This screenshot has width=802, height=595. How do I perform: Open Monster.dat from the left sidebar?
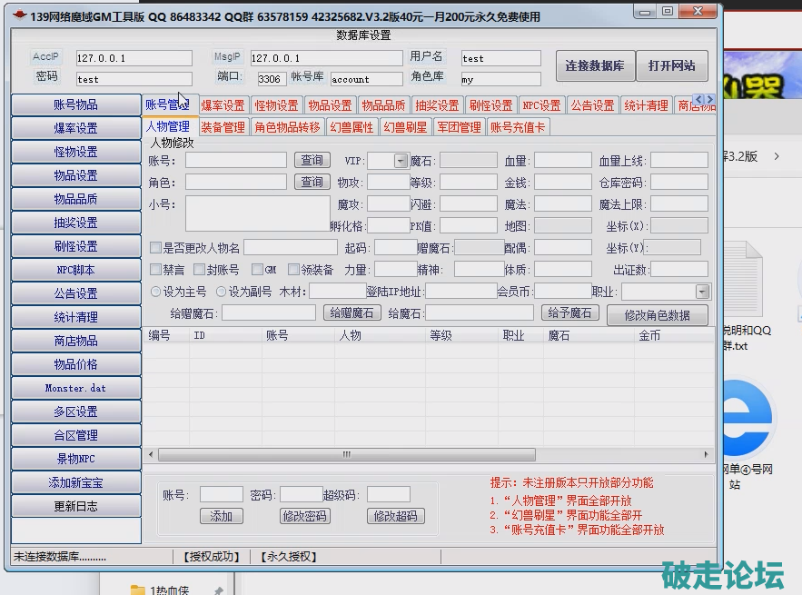76,388
